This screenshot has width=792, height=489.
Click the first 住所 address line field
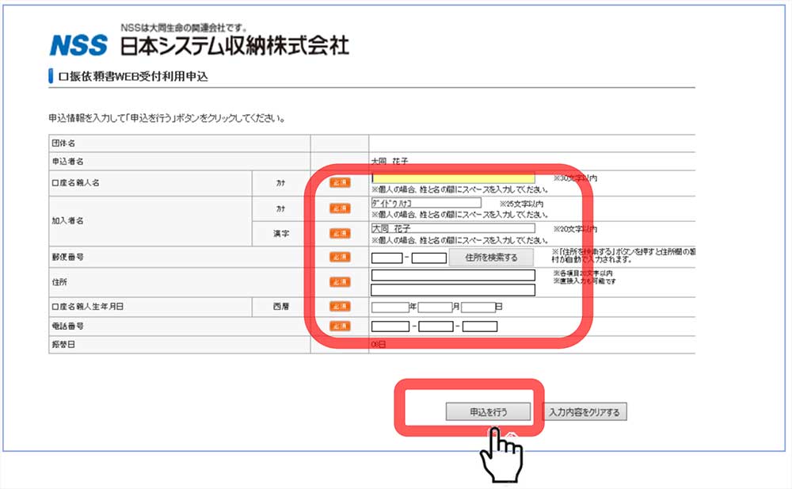click(452, 276)
